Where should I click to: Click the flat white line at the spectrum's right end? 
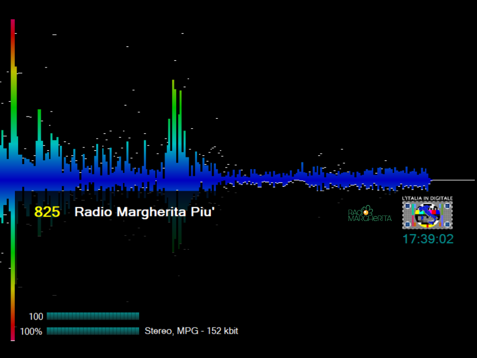(452, 180)
